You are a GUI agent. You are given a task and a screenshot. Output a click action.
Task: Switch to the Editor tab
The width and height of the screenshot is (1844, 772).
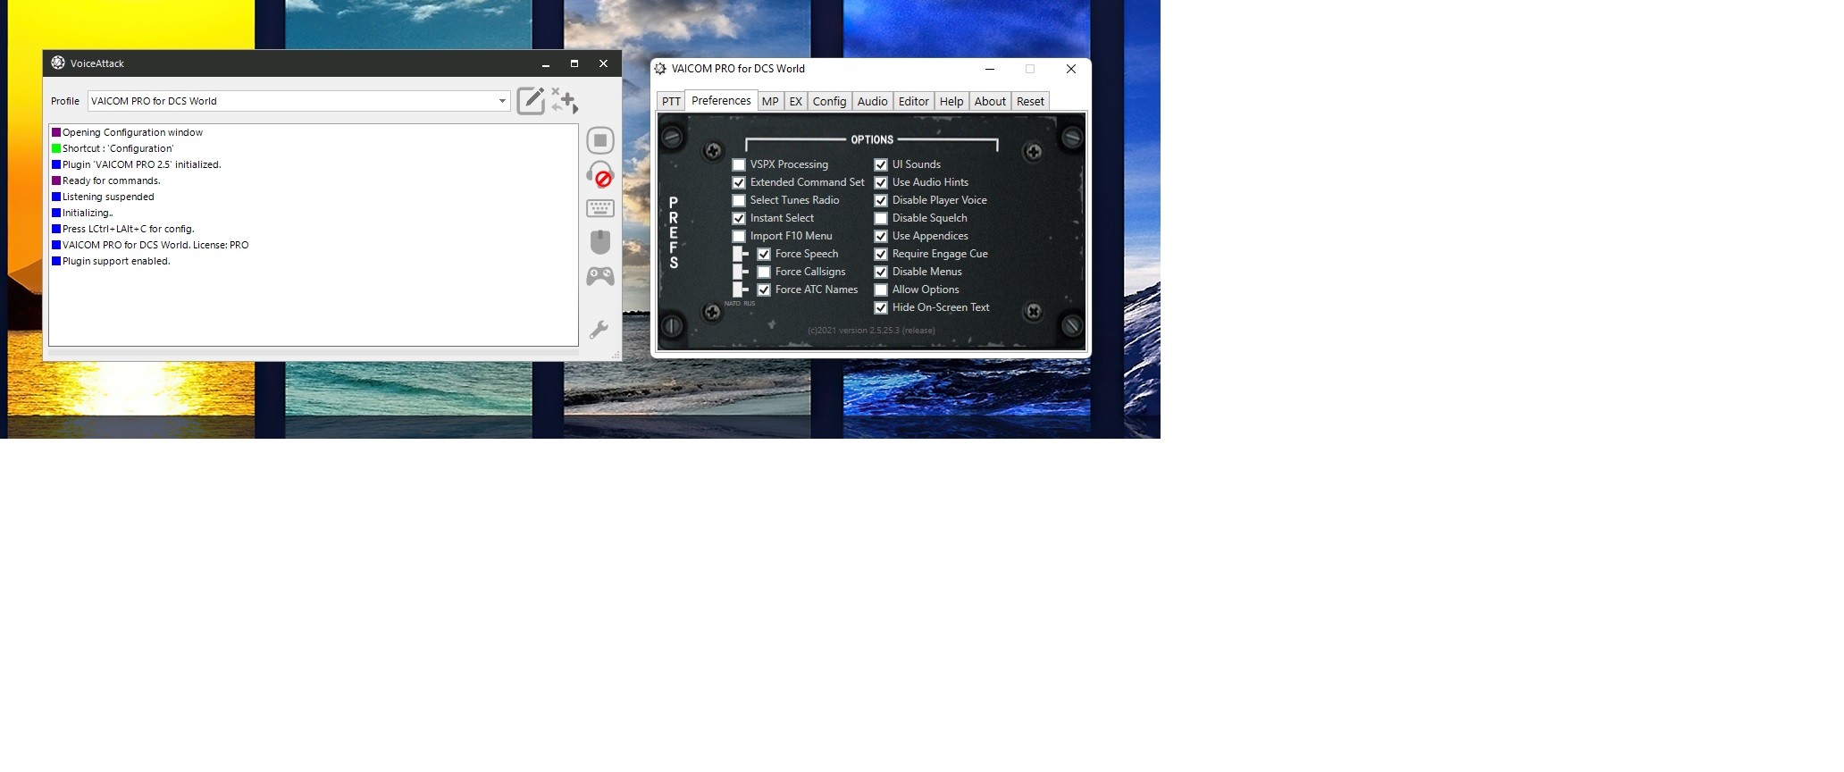point(913,102)
